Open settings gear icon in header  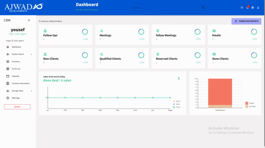pyautogui.click(x=253, y=8)
